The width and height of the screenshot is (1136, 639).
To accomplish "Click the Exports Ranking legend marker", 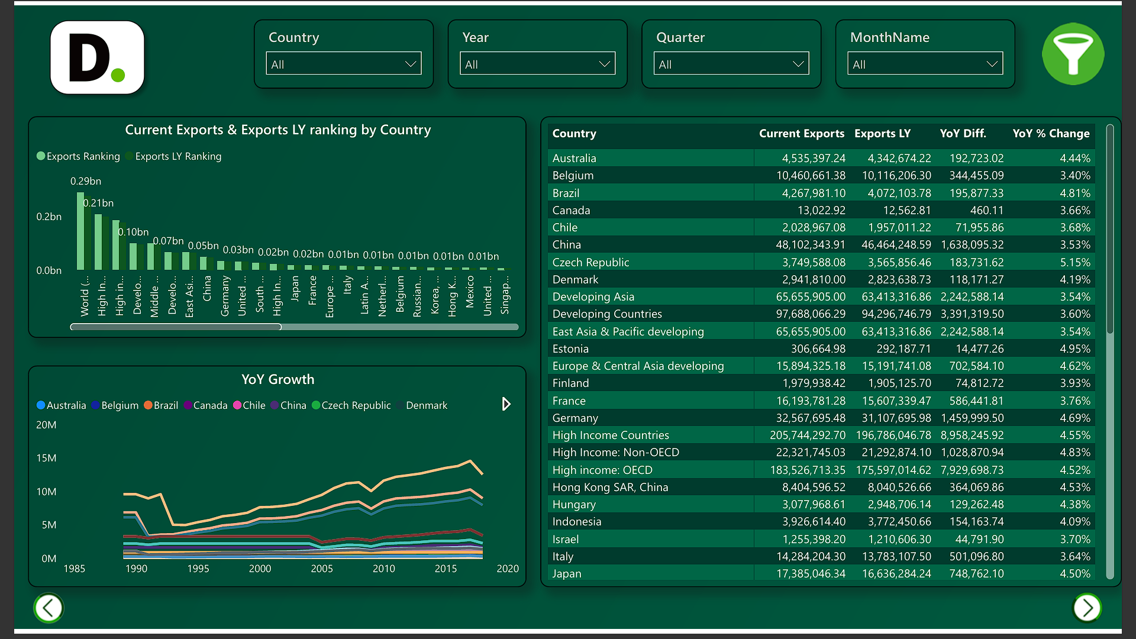I will click(41, 156).
